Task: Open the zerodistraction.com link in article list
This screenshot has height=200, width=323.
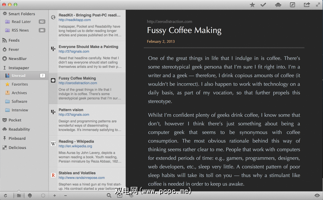Action: (78, 83)
